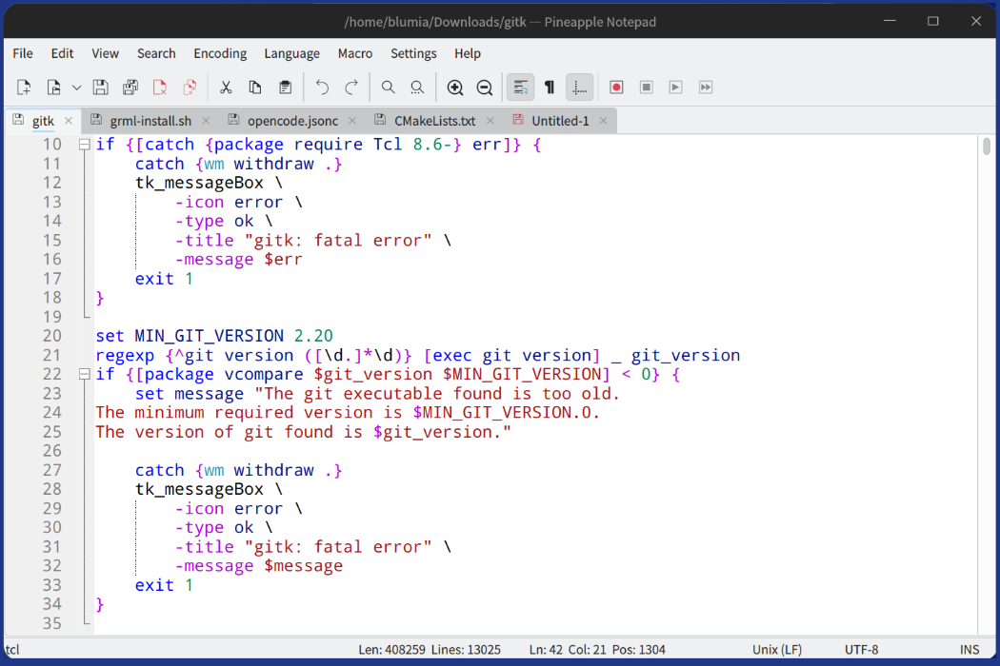Open the Encoding menu
This screenshot has height=666, width=1000.
coord(220,53)
